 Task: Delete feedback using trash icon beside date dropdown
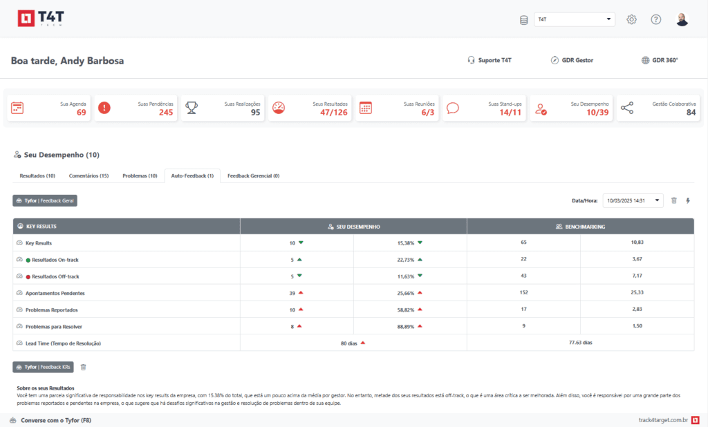click(x=674, y=200)
